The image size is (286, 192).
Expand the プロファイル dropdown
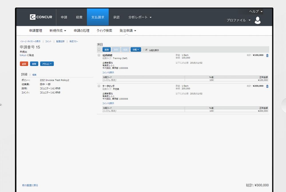pyautogui.click(x=239, y=20)
